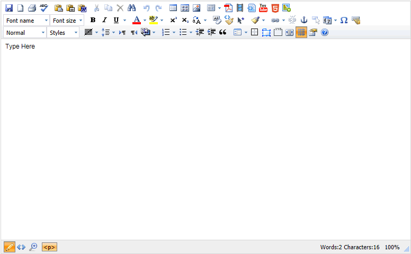
Task: Click the HTML5 insert icon
Action: (x=275, y=8)
